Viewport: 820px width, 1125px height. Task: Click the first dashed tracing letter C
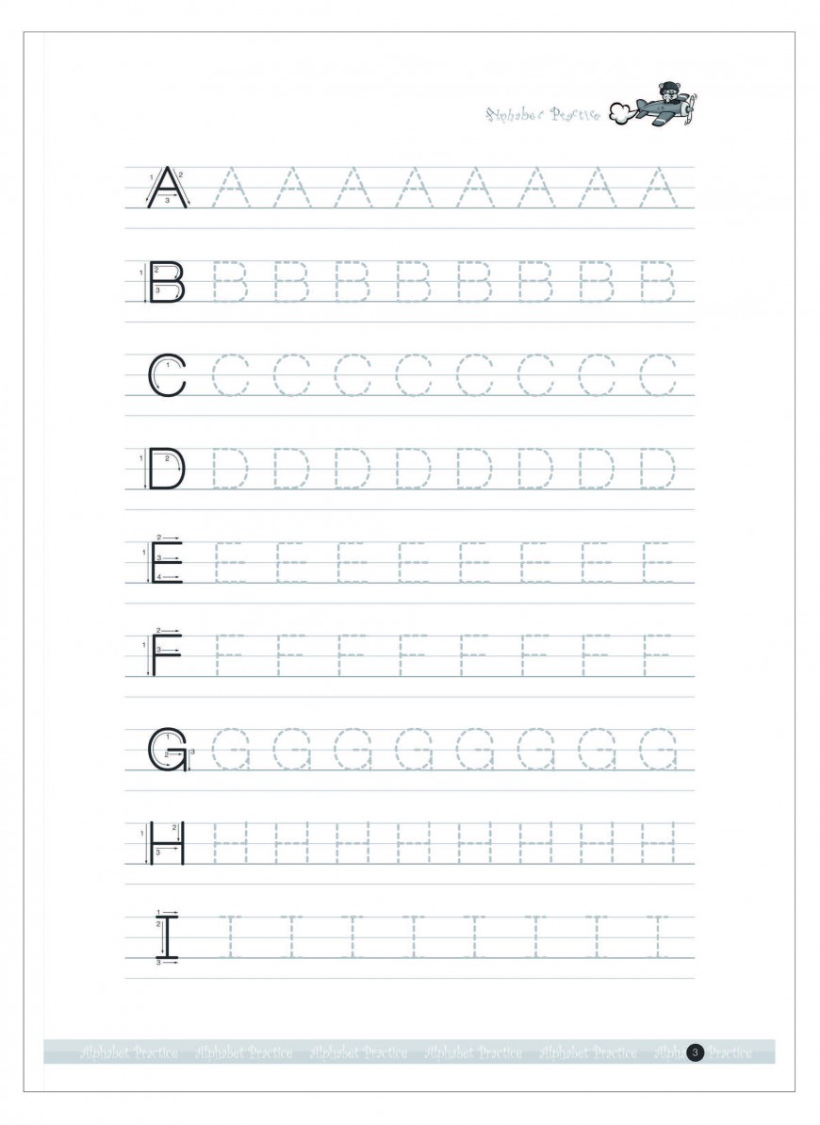point(231,375)
